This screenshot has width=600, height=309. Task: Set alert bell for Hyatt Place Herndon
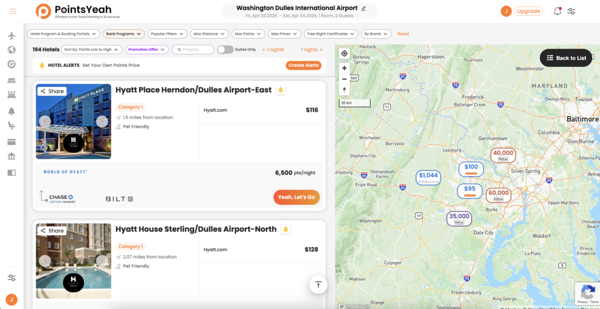point(281,90)
